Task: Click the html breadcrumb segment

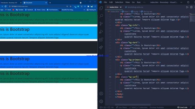Action: pyautogui.click(x=125, y=12)
